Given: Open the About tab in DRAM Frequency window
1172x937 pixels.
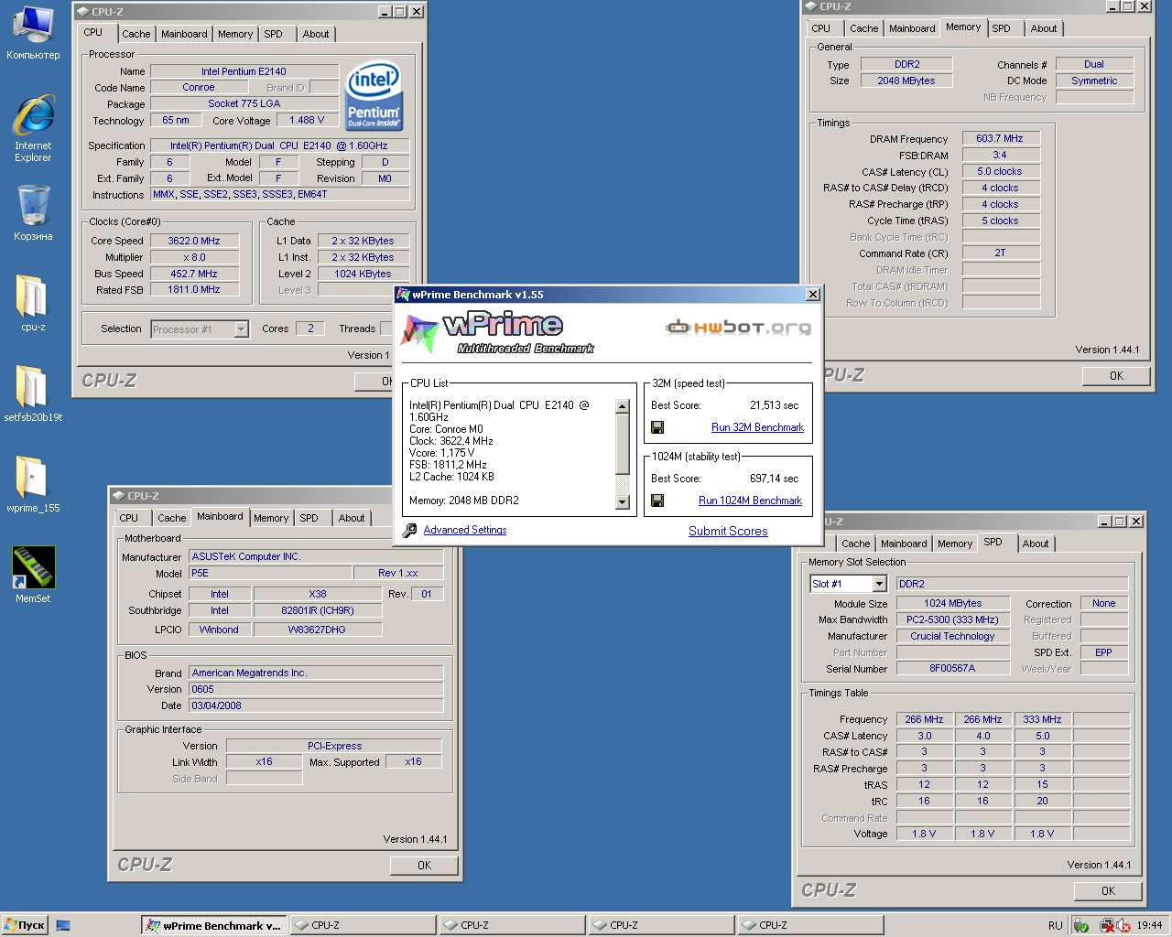Looking at the screenshot, I should click(1044, 28).
